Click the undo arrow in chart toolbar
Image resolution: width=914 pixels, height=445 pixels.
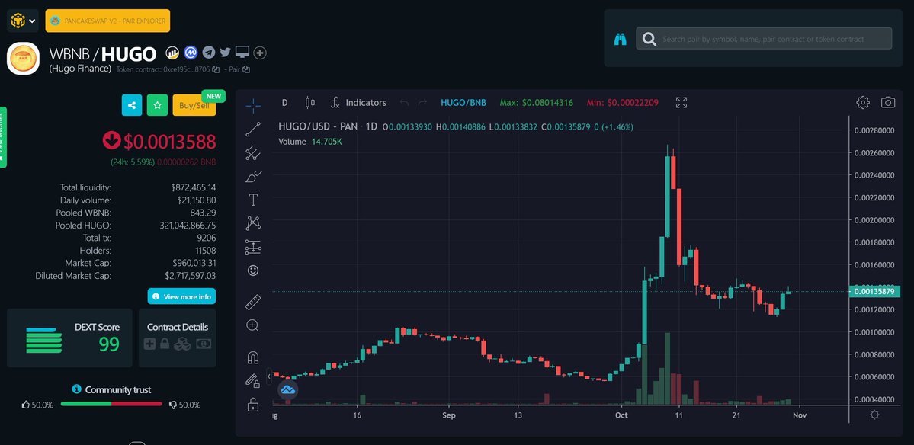click(x=405, y=103)
